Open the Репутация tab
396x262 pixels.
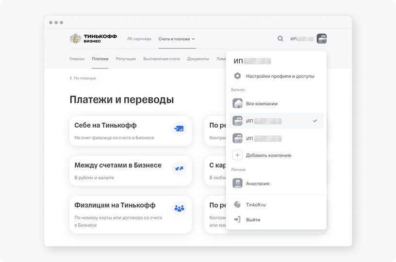pos(126,59)
